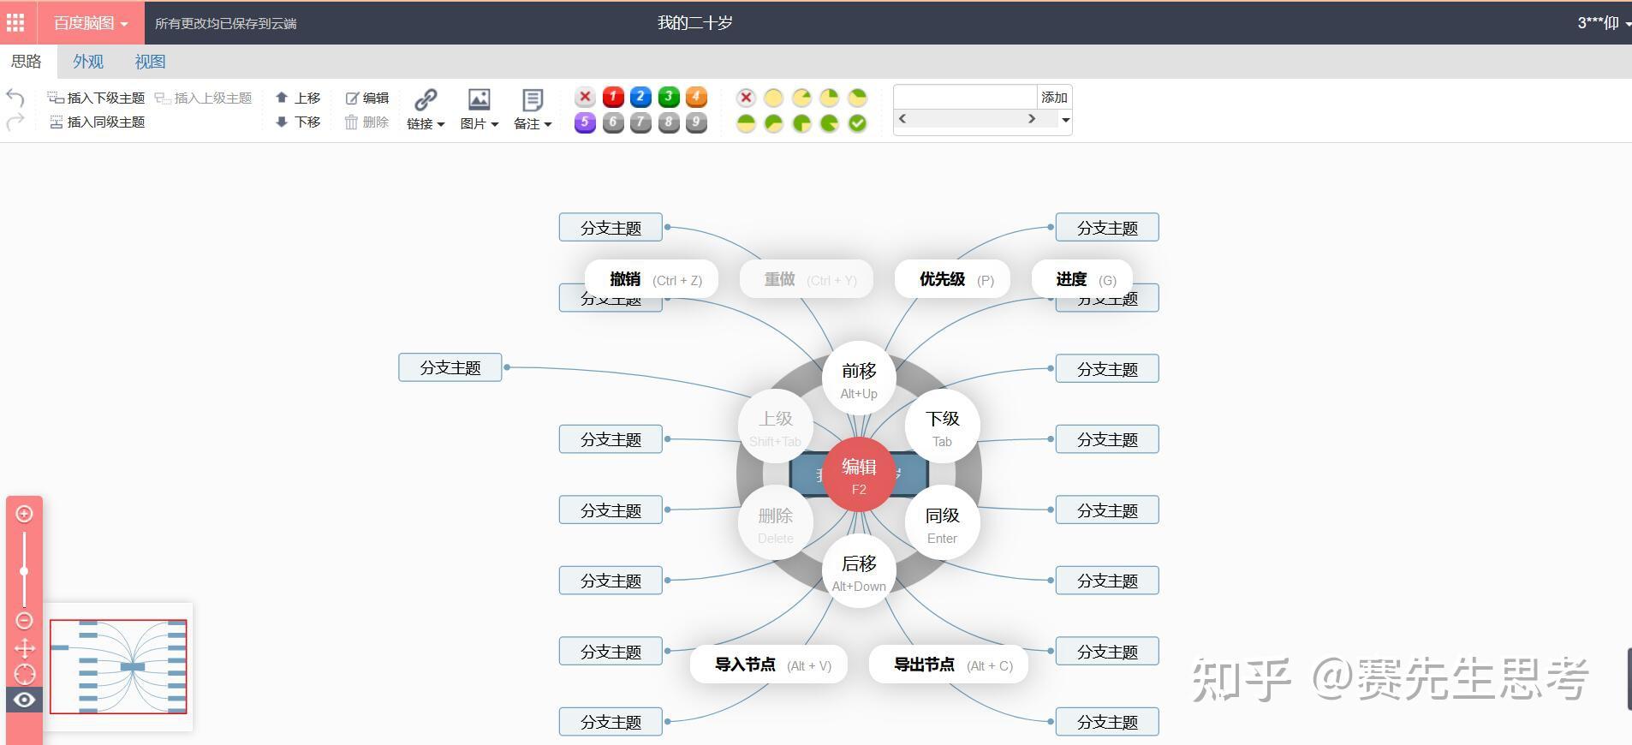Click 撤销 (Ctrl+Z) popup button
The width and height of the screenshot is (1632, 745).
[x=652, y=279]
